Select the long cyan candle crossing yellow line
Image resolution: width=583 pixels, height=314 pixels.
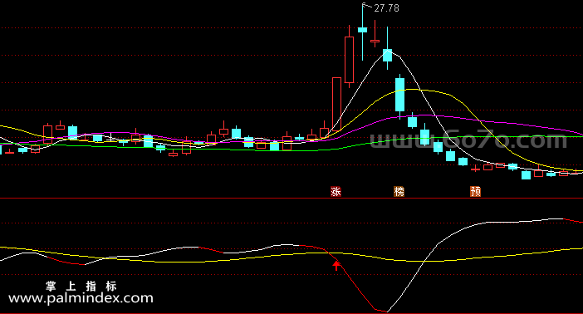pyautogui.click(x=399, y=96)
